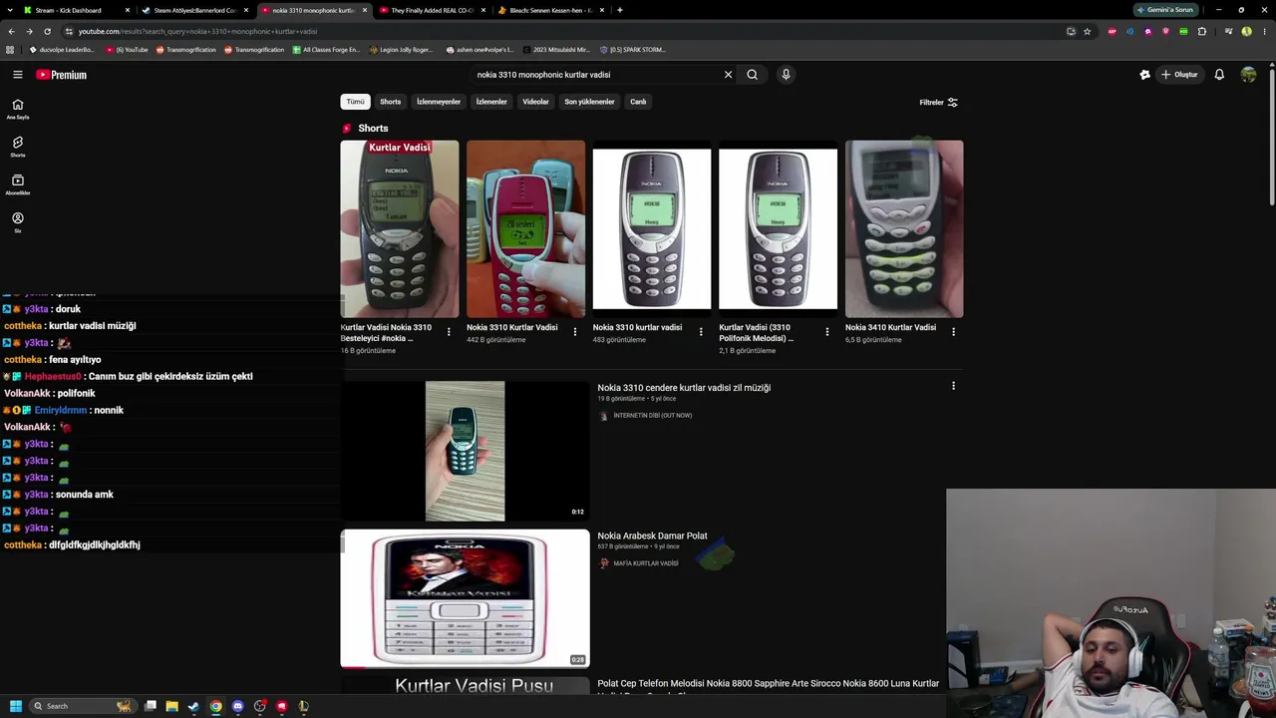Open Shorts in the YouTube sidebar

click(x=18, y=147)
